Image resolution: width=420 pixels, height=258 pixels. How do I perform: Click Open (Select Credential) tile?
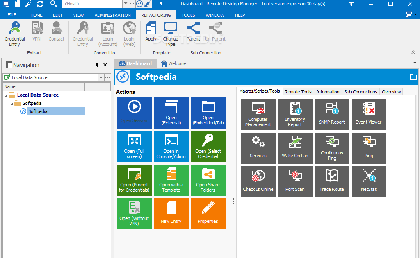pyautogui.click(x=208, y=147)
